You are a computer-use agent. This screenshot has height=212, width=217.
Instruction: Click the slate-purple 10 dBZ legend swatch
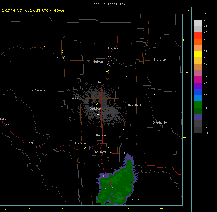198,117
